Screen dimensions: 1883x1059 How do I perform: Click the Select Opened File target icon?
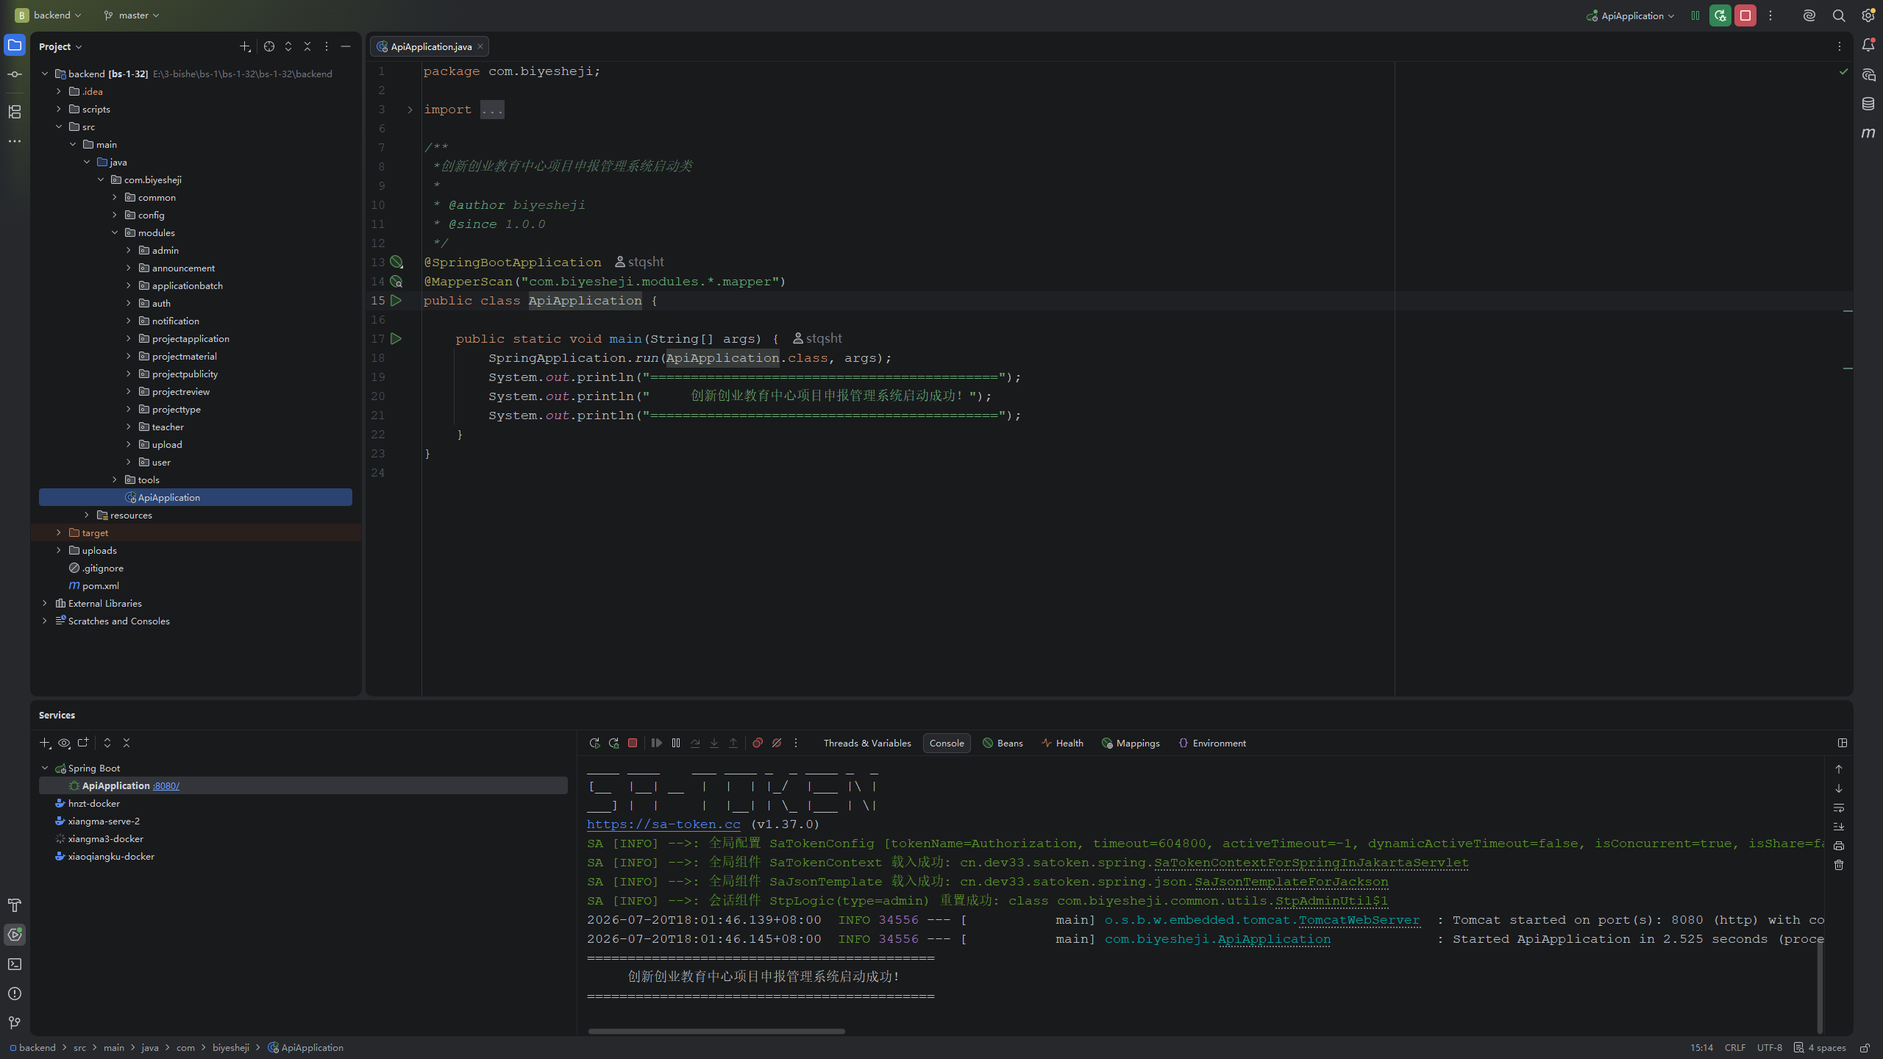(x=269, y=46)
